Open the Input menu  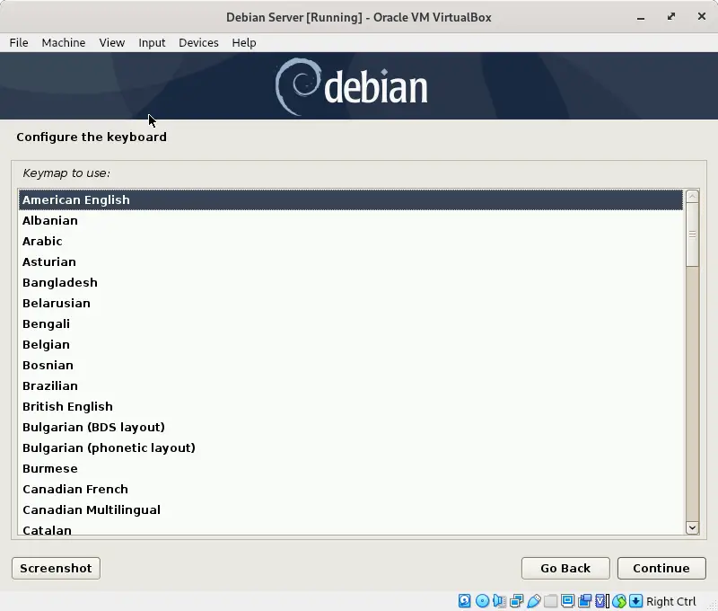152,42
